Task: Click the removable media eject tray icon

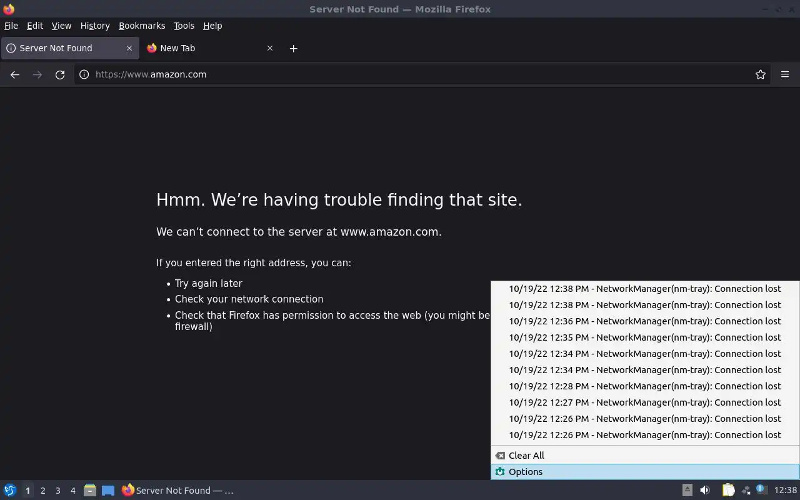Action: point(687,491)
